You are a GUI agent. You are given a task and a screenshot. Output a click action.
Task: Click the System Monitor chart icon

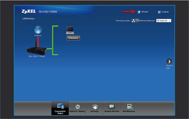point(112,107)
